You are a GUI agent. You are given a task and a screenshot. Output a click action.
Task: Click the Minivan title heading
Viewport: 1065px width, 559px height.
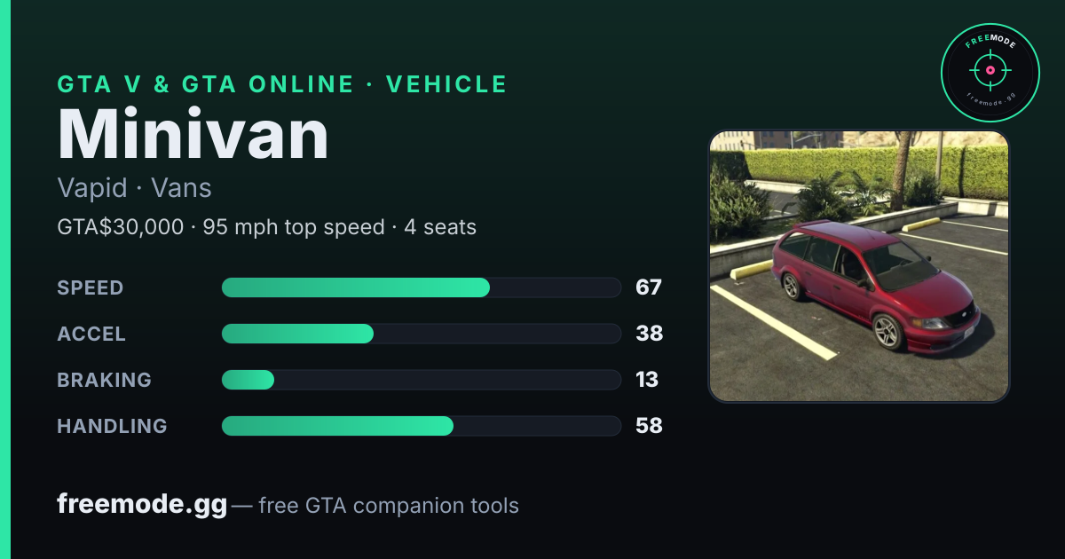(193, 134)
